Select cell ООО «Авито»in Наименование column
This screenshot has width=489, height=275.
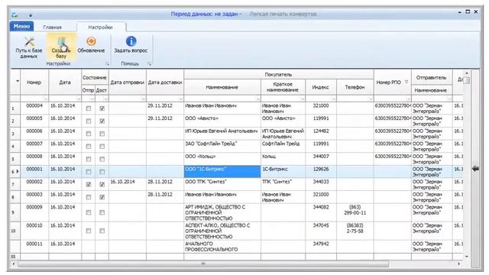(x=222, y=121)
